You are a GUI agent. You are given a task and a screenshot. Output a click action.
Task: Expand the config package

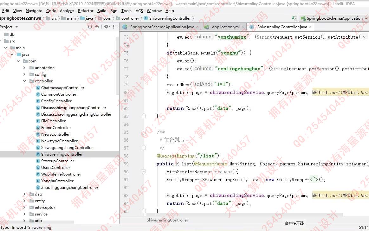pyautogui.click(x=24, y=74)
